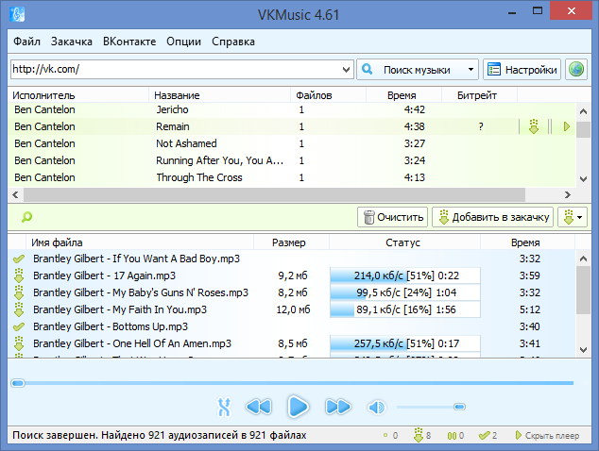Open the Опции menu
Screen dimensions: 599x451
pyautogui.click(x=183, y=42)
